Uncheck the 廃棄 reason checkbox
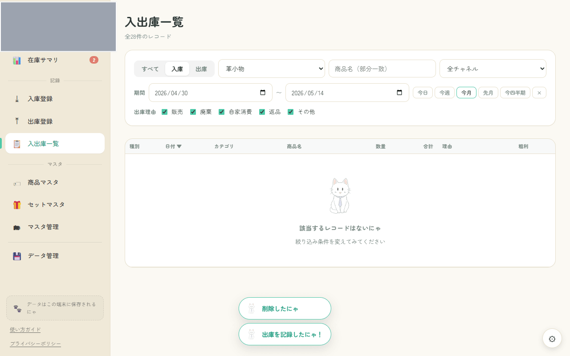The width and height of the screenshot is (570, 356). pos(193,112)
